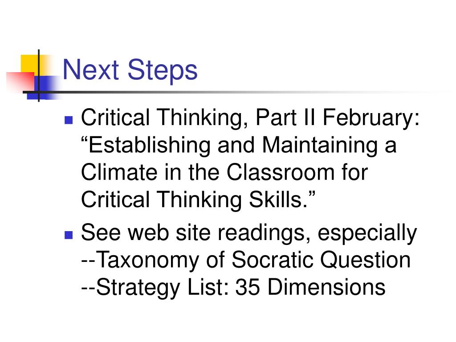Click the word "Socratic"
The height and width of the screenshot is (342, 456).
coord(273,260)
